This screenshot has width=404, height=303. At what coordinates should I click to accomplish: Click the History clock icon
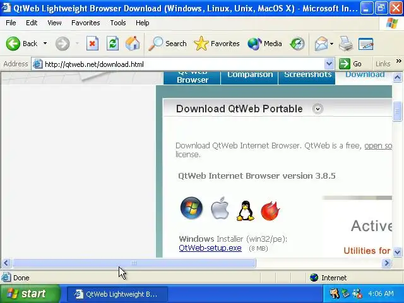297,44
